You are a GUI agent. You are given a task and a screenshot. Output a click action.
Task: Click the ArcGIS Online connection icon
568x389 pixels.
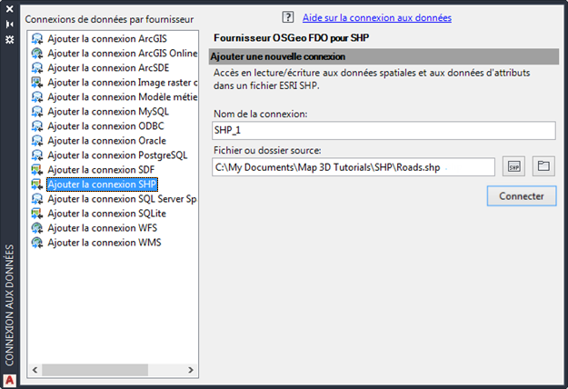37,54
